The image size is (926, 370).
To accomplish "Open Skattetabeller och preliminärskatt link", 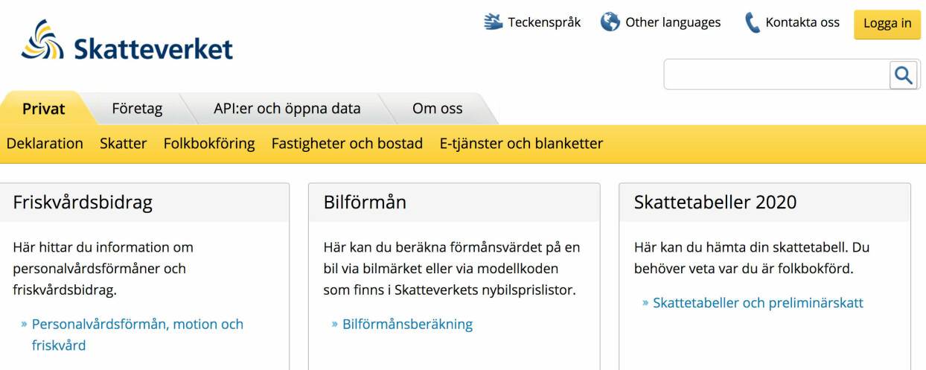I will (x=758, y=303).
